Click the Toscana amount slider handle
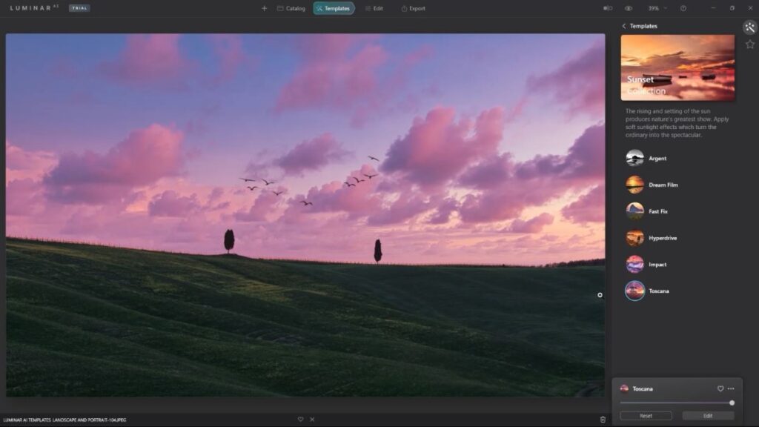The width and height of the screenshot is (759, 427). coord(732,403)
